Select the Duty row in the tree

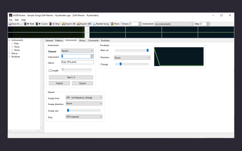pyautogui.click(x=16, y=43)
